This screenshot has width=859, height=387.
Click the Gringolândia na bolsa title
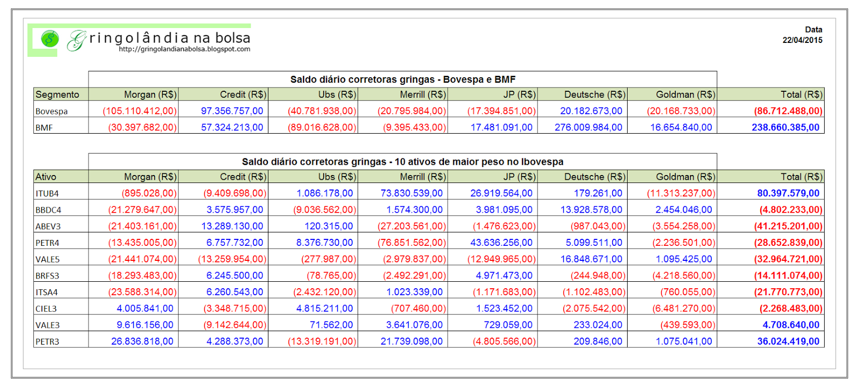coord(159,39)
